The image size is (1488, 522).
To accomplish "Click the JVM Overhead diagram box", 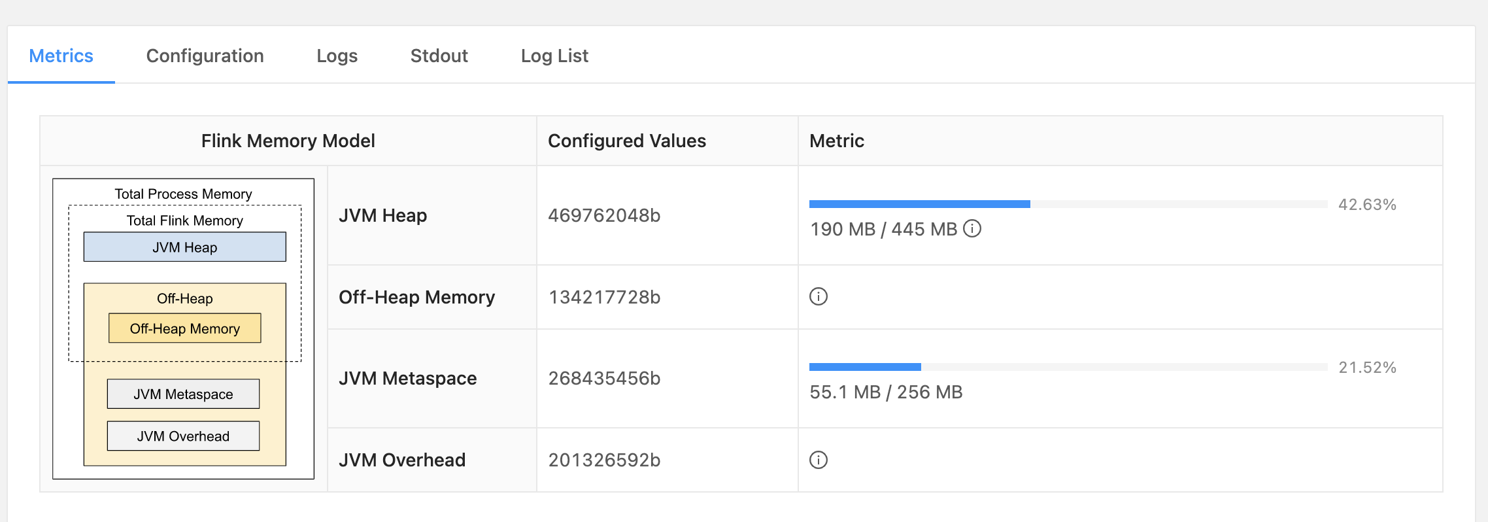I will pyautogui.click(x=184, y=436).
